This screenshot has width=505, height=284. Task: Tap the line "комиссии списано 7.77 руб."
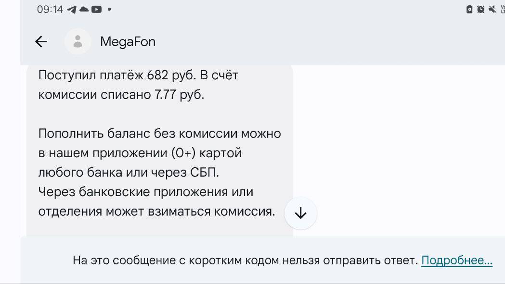point(121,95)
